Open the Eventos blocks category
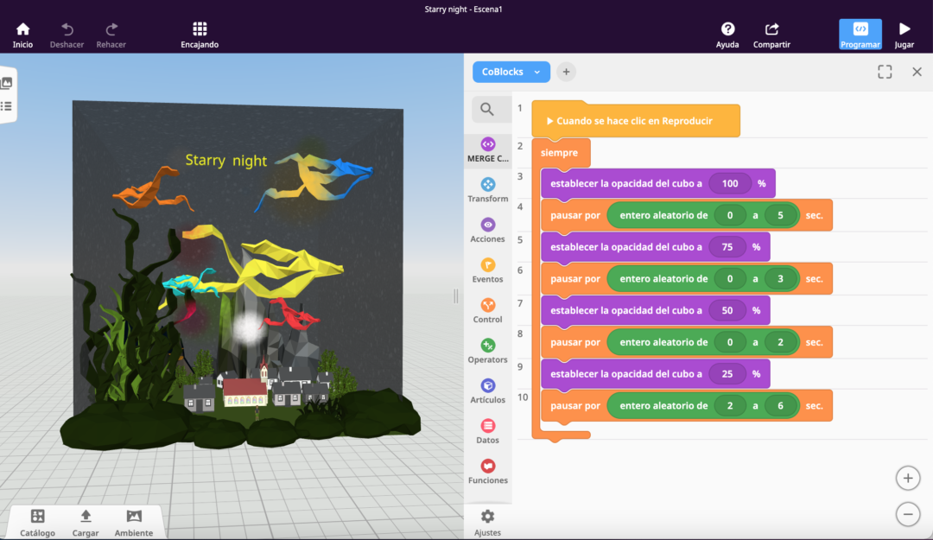The image size is (933, 540). click(486, 270)
